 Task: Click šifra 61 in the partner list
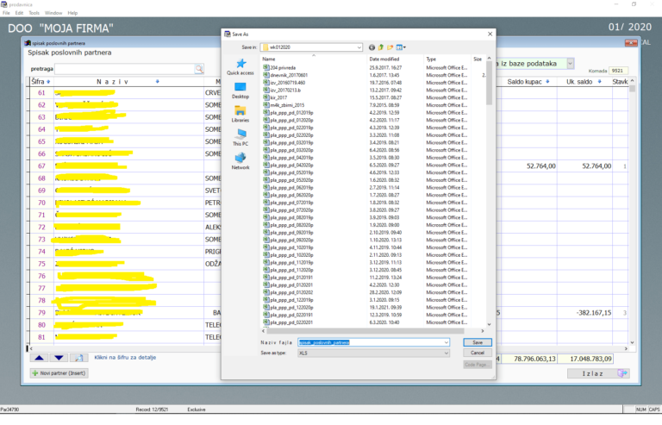[41, 93]
